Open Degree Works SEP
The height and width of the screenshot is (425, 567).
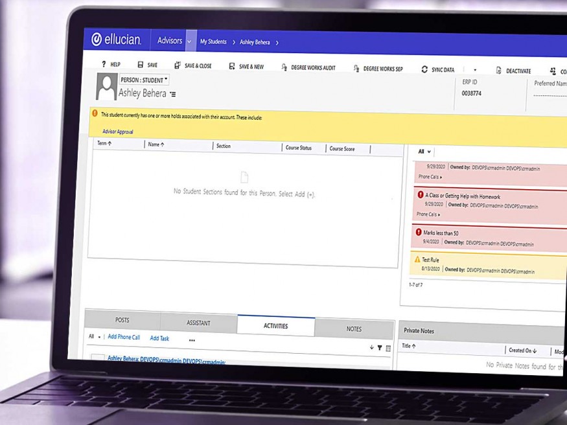tap(378, 69)
